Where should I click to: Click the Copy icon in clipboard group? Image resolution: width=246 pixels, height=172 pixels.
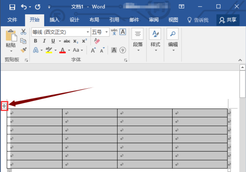tap(23, 41)
